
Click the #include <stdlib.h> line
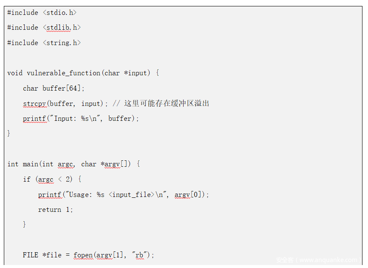click(x=44, y=27)
